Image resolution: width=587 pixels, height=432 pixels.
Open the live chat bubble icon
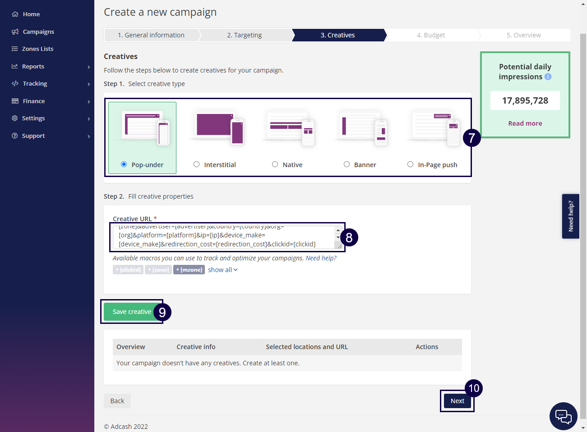(x=563, y=416)
